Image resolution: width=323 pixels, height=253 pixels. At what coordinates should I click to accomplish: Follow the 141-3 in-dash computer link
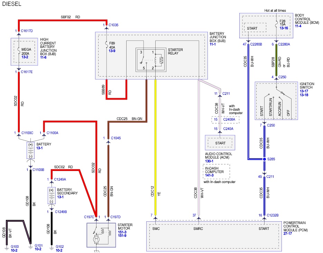[x=209, y=175]
